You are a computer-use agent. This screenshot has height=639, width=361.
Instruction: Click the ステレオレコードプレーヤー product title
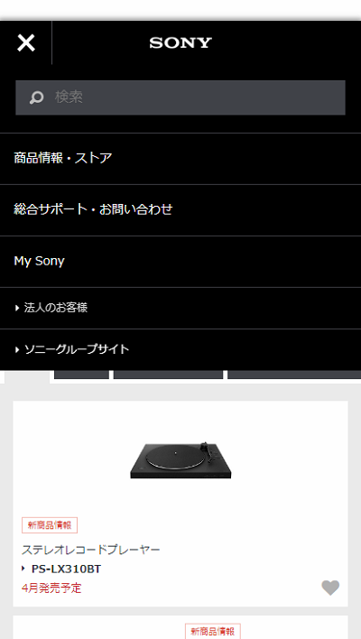point(90,550)
